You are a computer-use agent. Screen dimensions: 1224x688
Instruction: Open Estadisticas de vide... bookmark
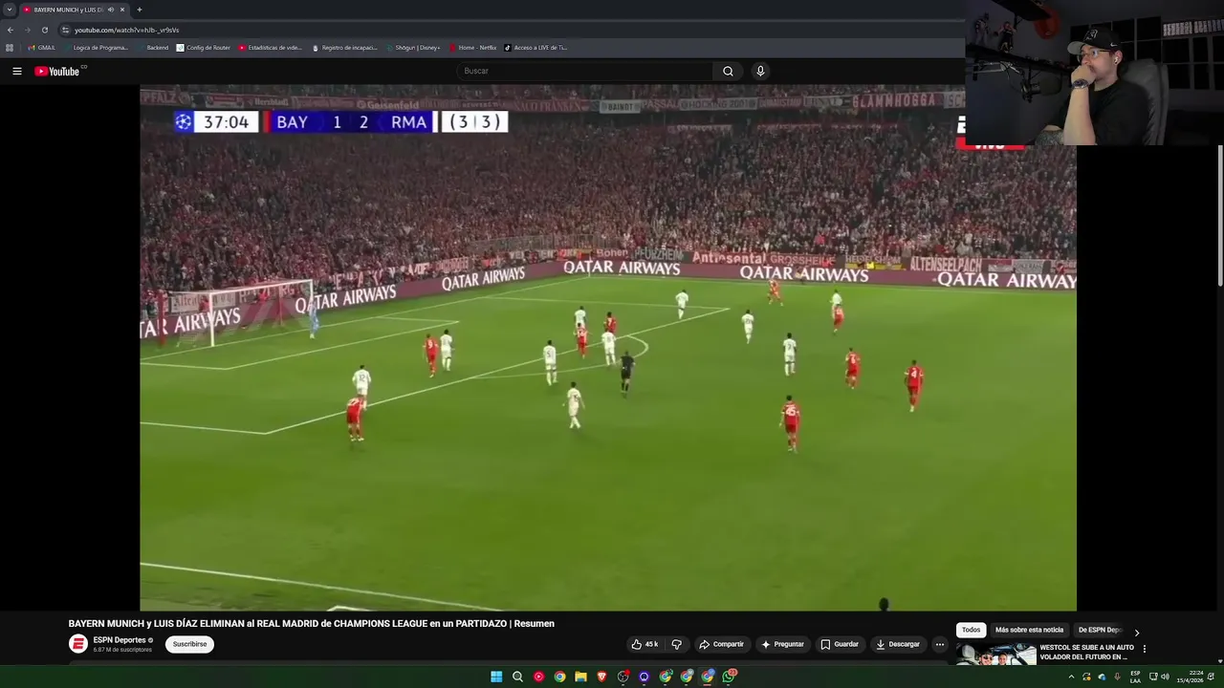tap(271, 48)
